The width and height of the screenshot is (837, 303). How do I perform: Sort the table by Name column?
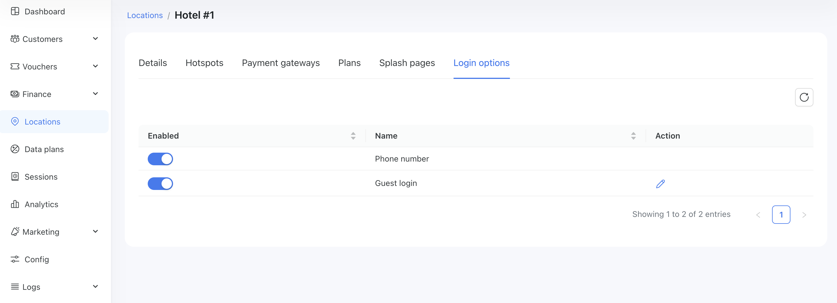pyautogui.click(x=633, y=136)
